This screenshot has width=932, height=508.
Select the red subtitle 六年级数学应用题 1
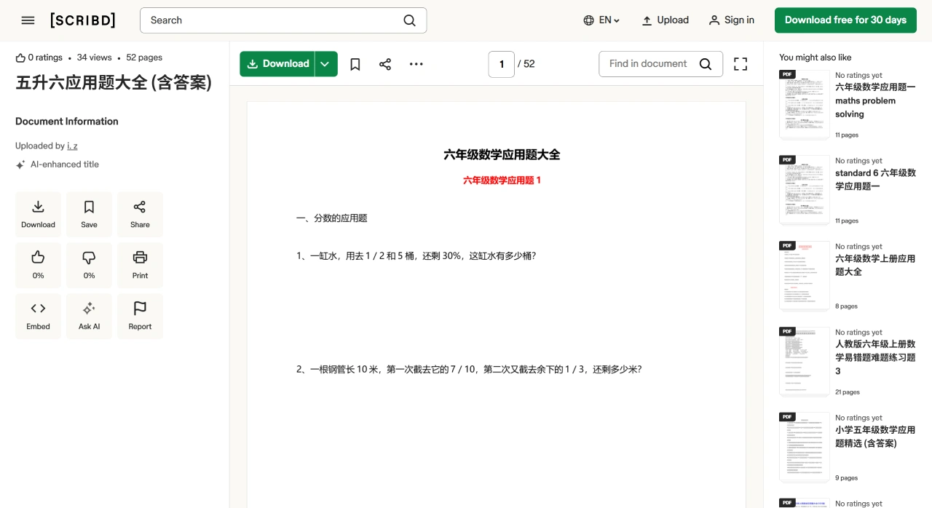502,180
